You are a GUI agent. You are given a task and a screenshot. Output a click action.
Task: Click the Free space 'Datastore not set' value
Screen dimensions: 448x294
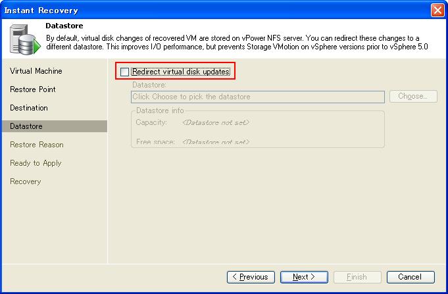[216, 141]
